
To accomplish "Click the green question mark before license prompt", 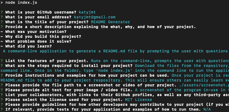I will tap(2, 100).
